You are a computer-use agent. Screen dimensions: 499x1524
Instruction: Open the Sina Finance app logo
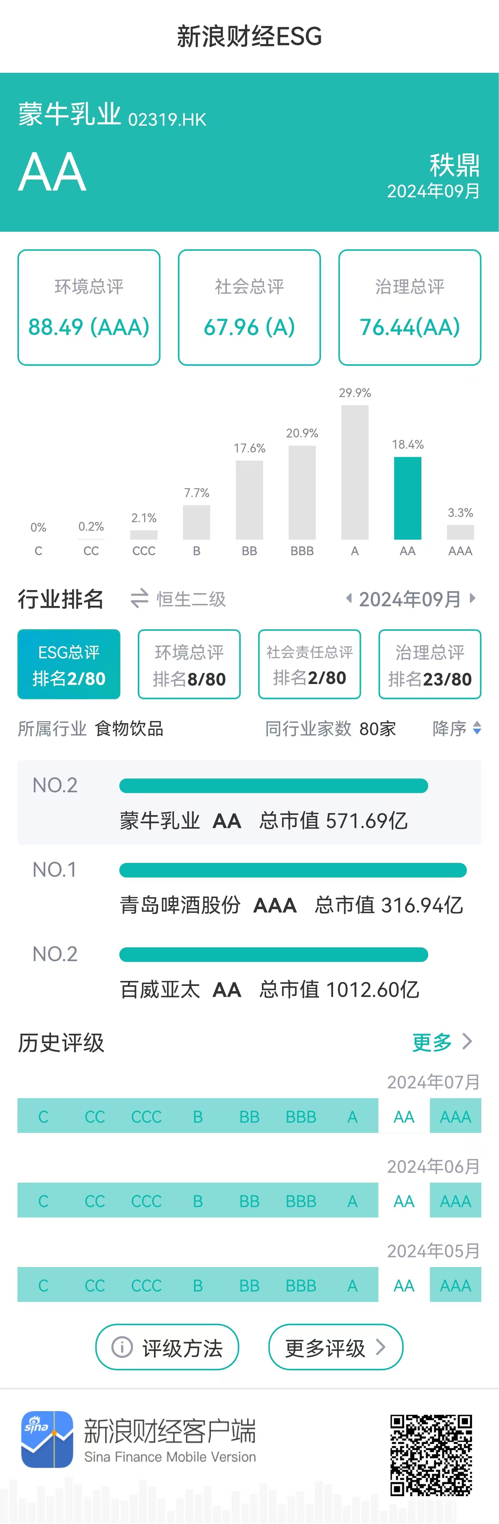47,1439
